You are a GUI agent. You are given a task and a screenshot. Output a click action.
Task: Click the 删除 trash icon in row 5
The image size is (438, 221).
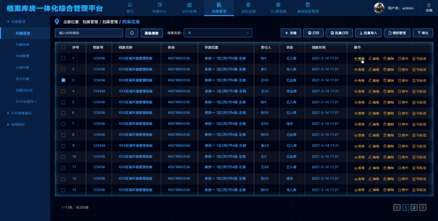coord(385,102)
